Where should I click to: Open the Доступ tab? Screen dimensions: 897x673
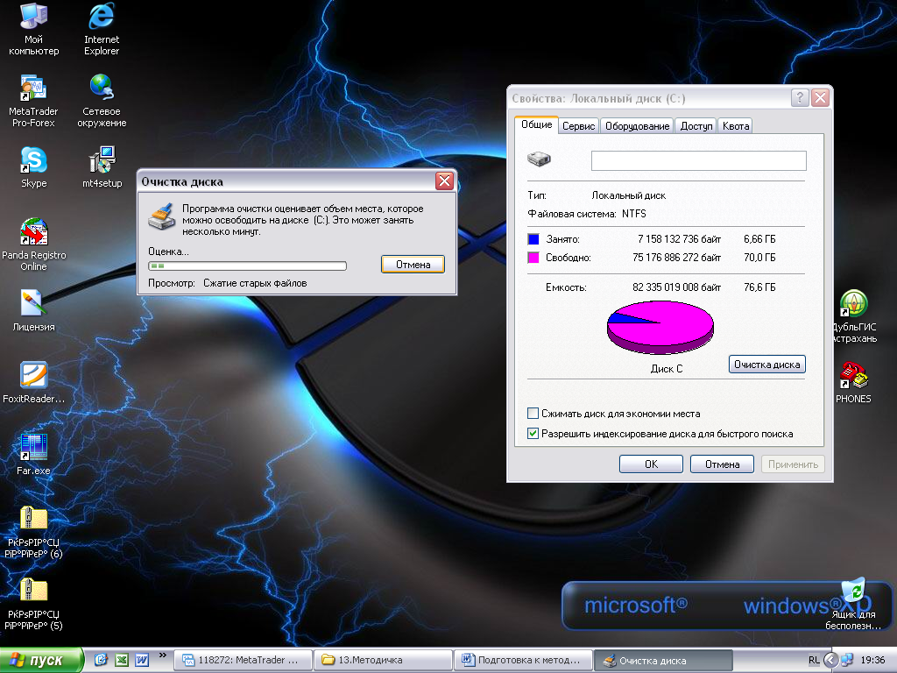pyautogui.click(x=696, y=126)
